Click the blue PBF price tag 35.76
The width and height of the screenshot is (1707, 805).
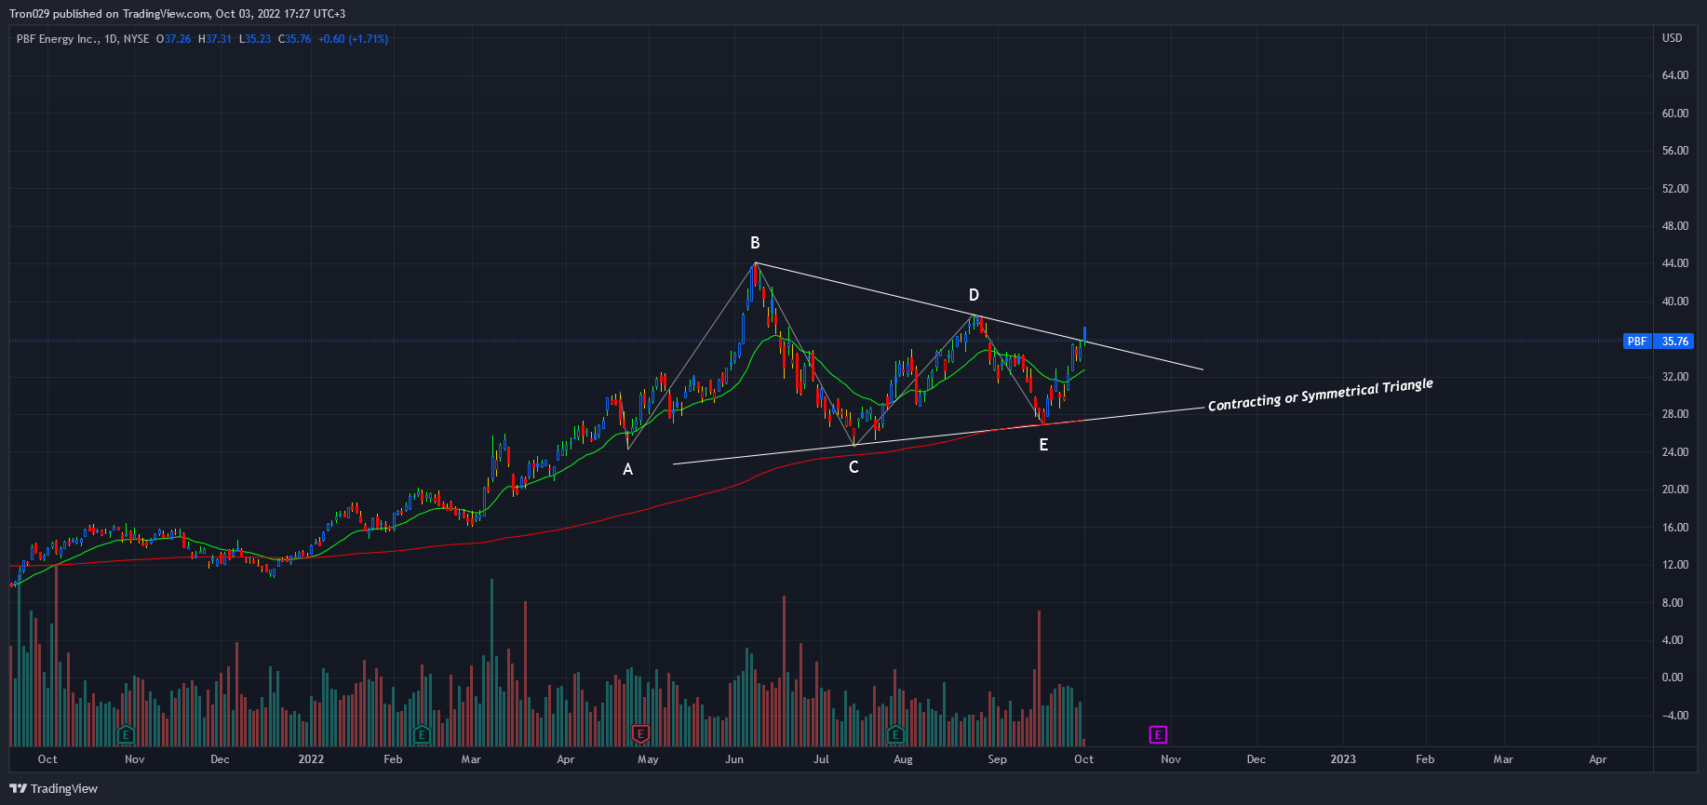click(1658, 342)
